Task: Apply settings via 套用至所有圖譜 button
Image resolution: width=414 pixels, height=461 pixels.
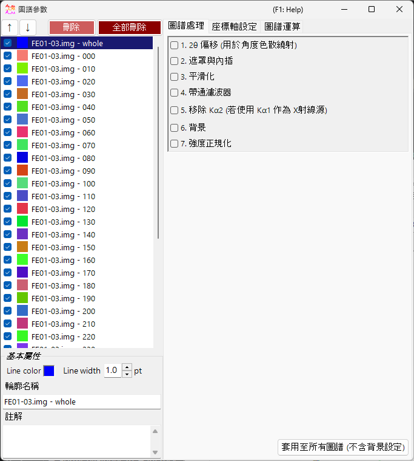Action: click(343, 447)
